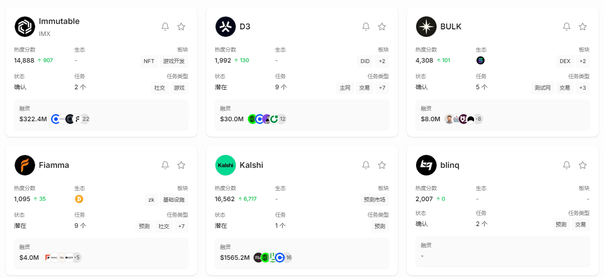The image size is (604, 278).
Task: Open the BULK project logo
Action: 426,26
